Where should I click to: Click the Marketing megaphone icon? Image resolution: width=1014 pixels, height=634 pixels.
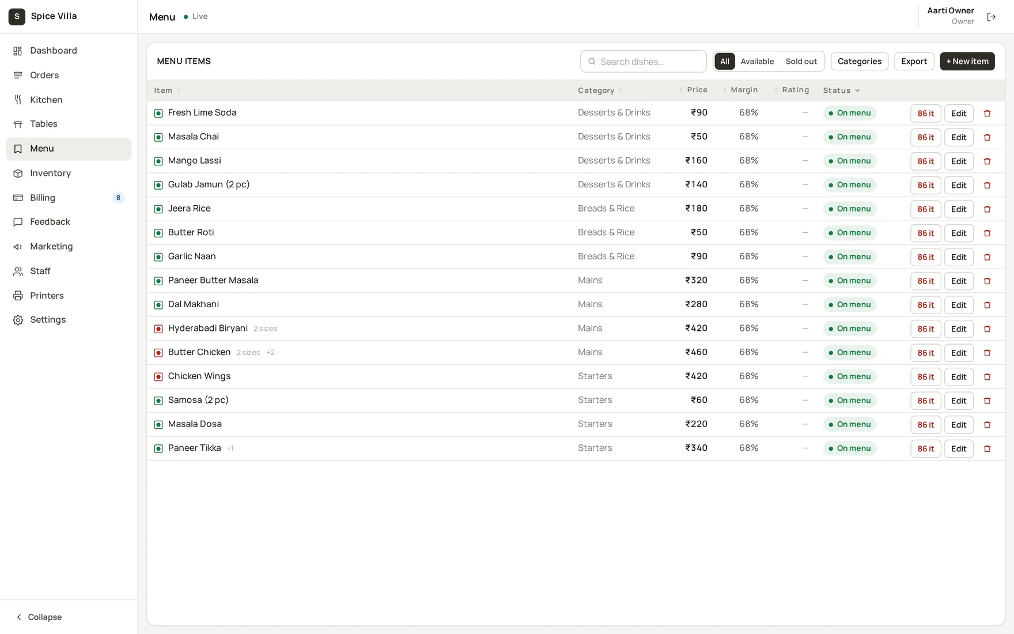(18, 247)
